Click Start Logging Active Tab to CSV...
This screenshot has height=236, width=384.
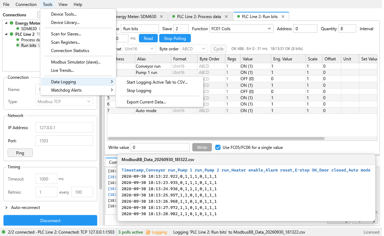pos(159,82)
